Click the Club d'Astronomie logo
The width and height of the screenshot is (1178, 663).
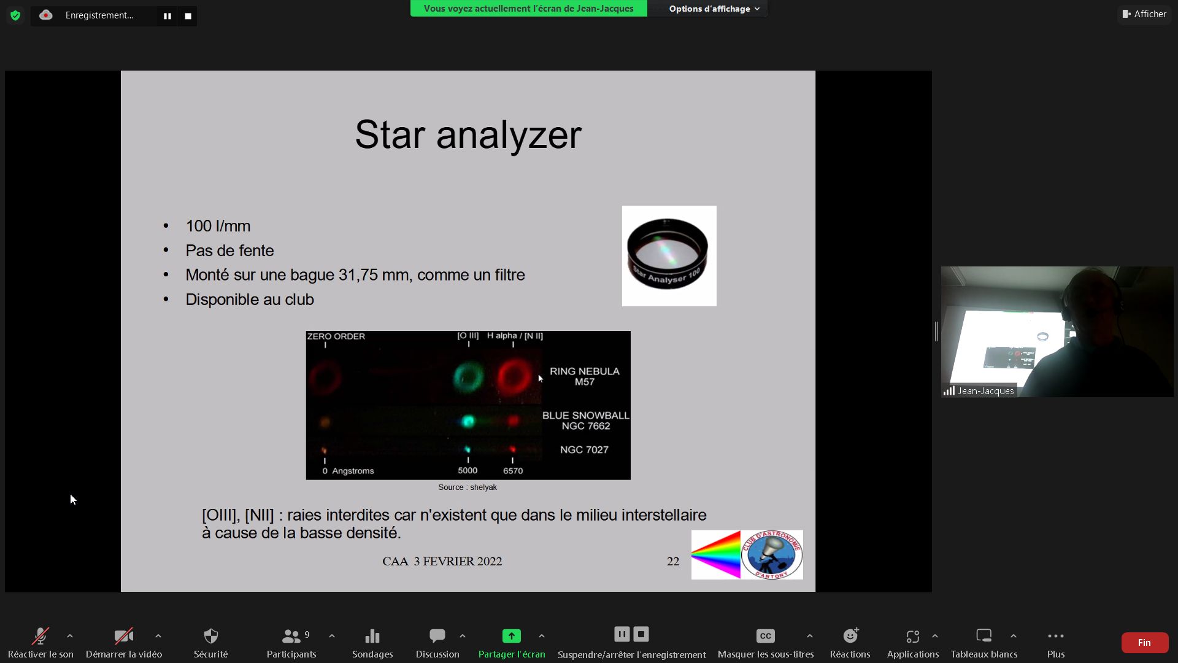tap(772, 555)
